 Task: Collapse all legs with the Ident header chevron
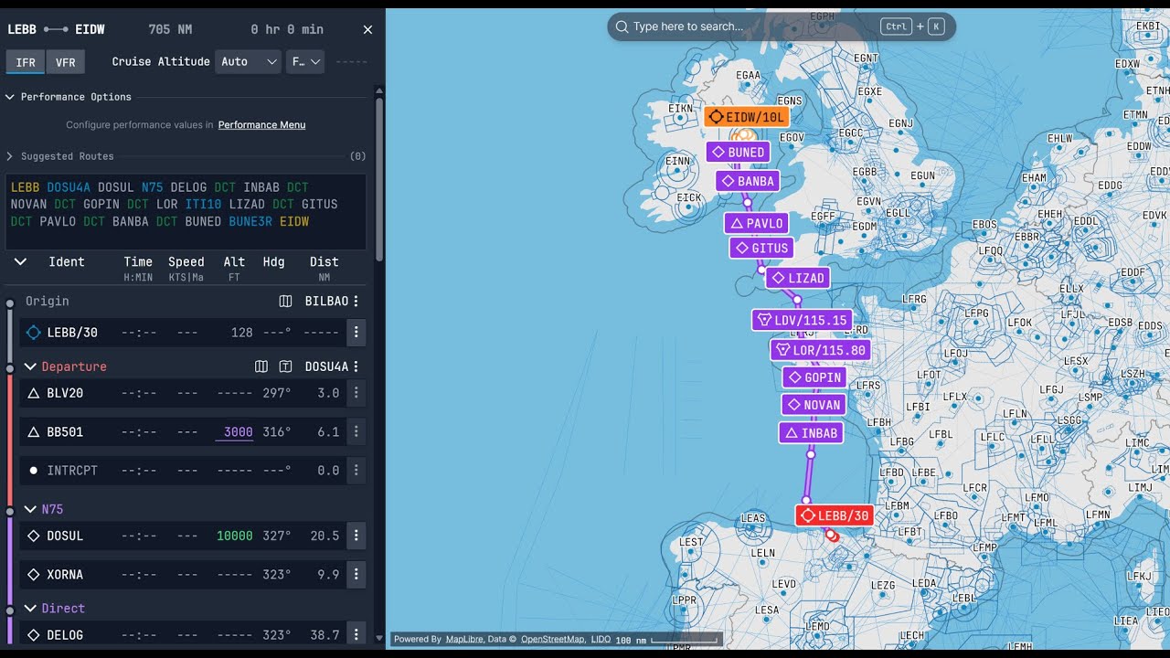click(x=20, y=261)
